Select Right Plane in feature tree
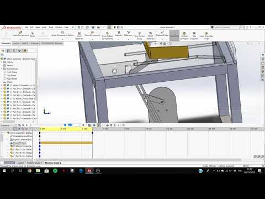Viewport: 265px width, 199px height. (12, 78)
